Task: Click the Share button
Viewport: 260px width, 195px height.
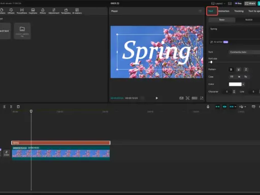Action: pyautogui.click(x=250, y=4)
